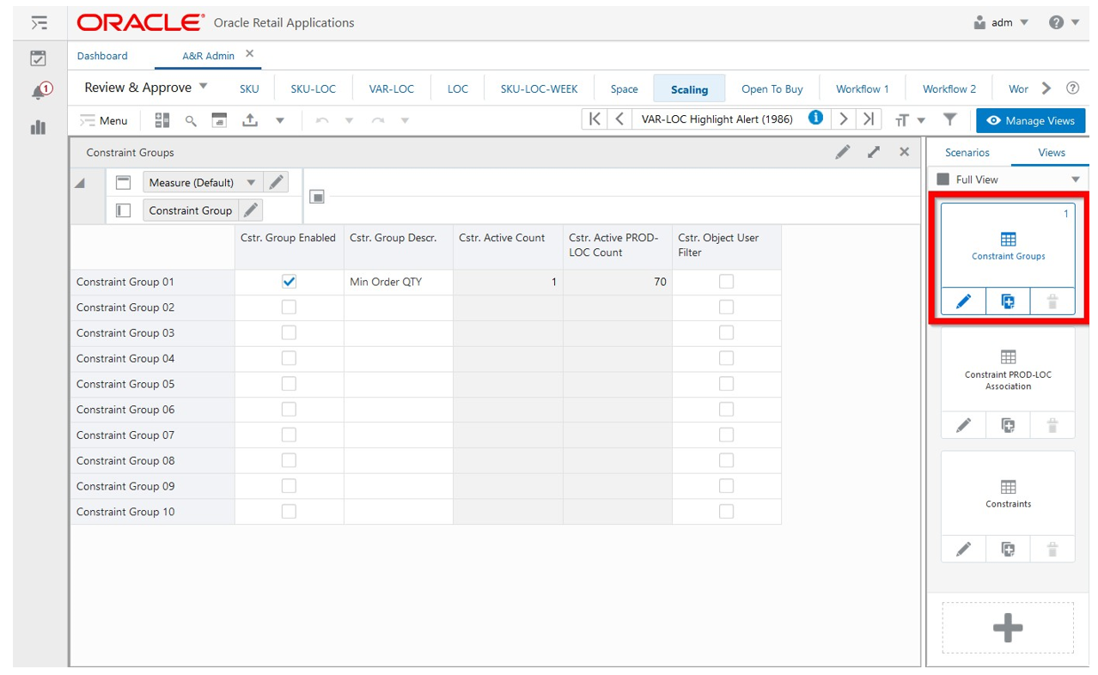1098x675 pixels.
Task: Select the VAR-LOC tab
Action: coord(392,88)
